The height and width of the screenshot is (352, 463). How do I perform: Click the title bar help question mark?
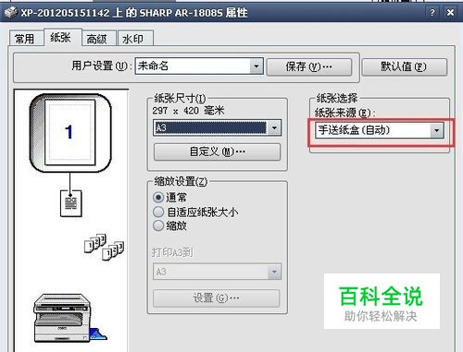tap(432, 13)
